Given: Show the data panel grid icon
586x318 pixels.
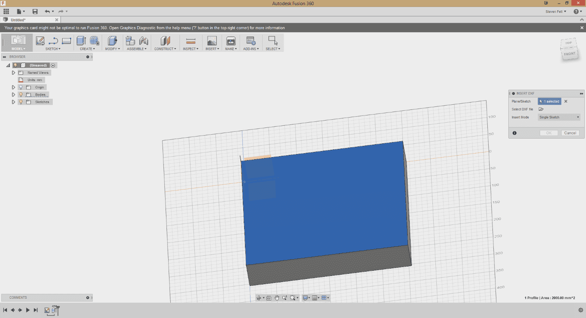Looking at the screenshot, I should (6, 11).
